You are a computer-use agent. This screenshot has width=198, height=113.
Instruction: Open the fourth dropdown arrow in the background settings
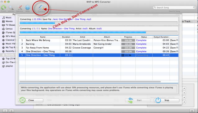click(x=184, y=102)
